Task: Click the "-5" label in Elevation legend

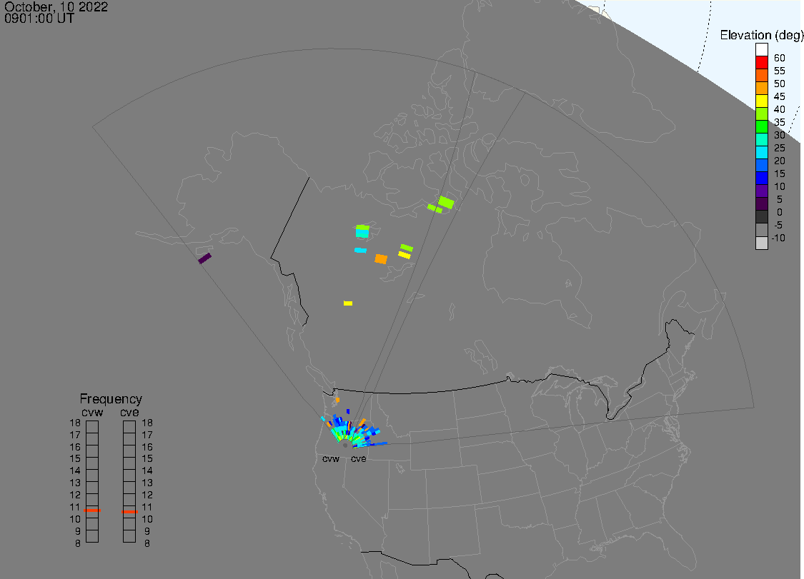Action: [x=778, y=225]
